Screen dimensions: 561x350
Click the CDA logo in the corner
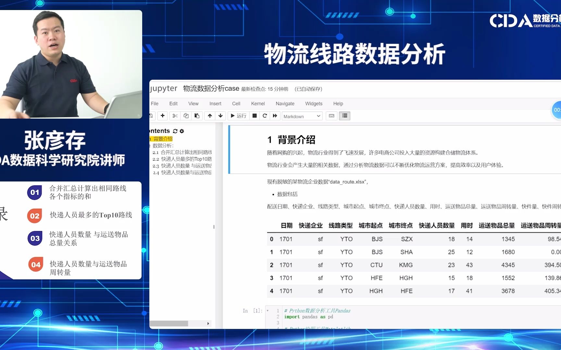[525, 21]
